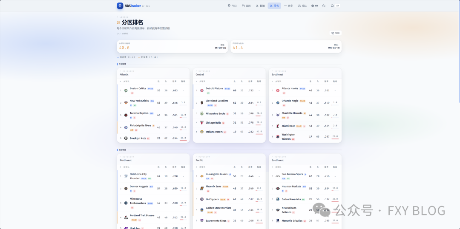Open the 日历 calendar nav item

pyautogui.click(x=246, y=6)
